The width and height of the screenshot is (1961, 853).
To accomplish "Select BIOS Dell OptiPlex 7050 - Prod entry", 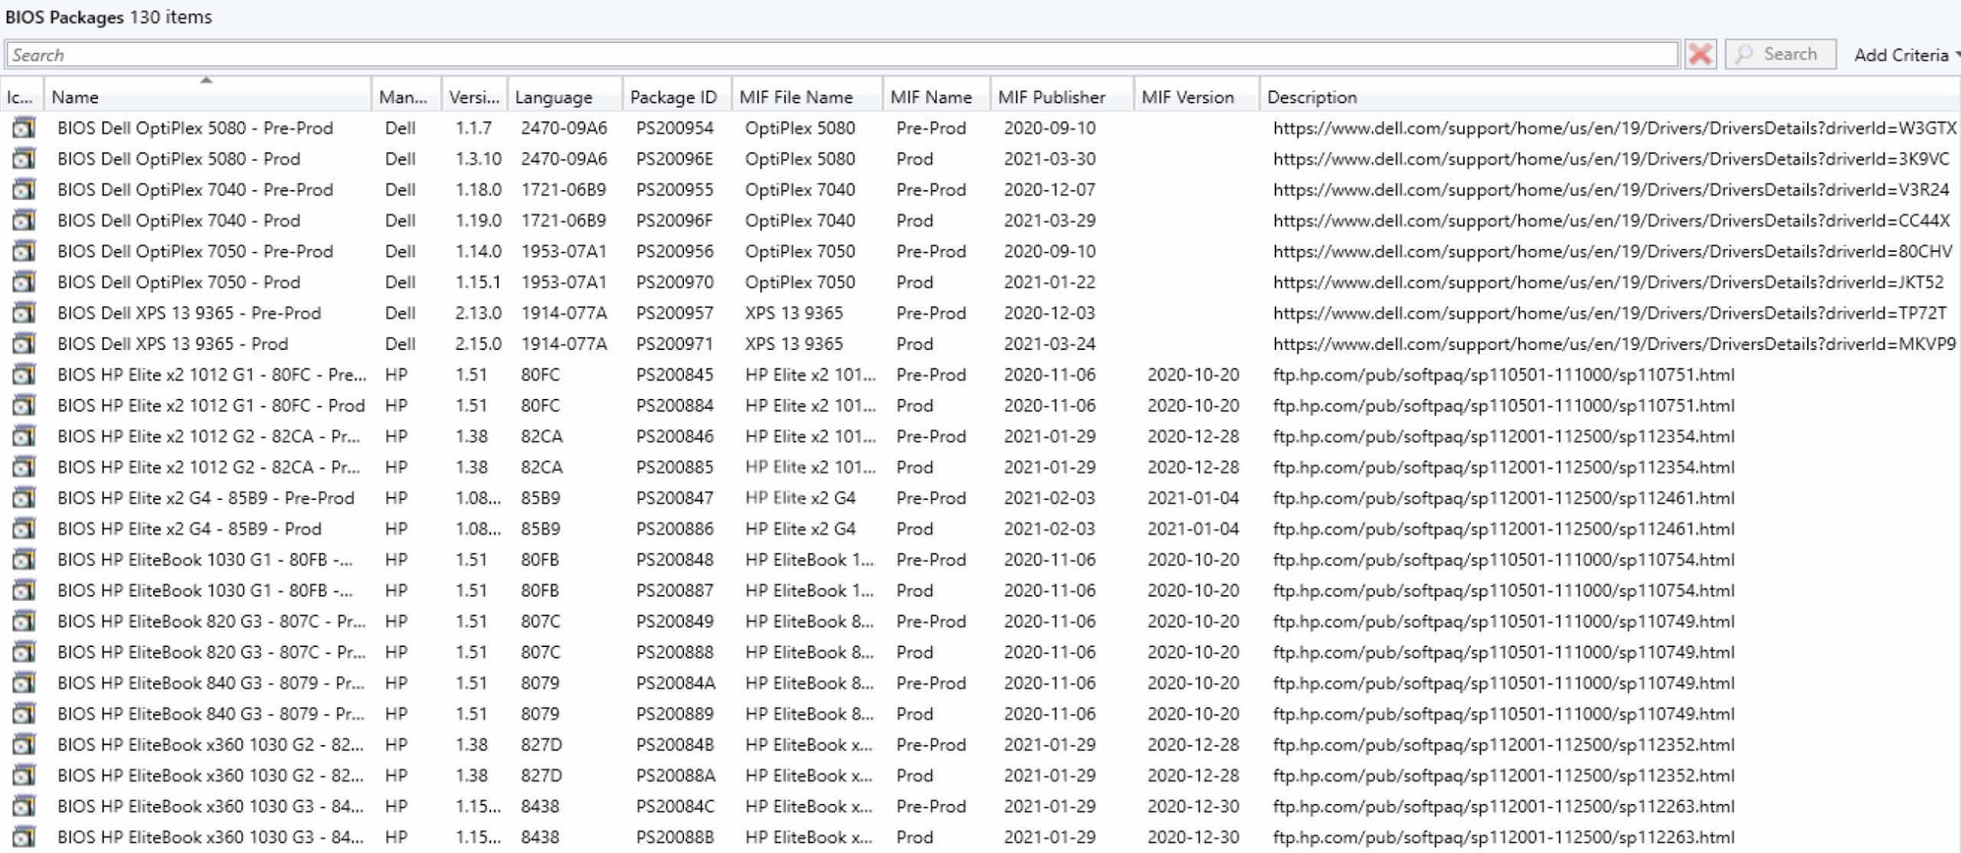I will tap(178, 283).
